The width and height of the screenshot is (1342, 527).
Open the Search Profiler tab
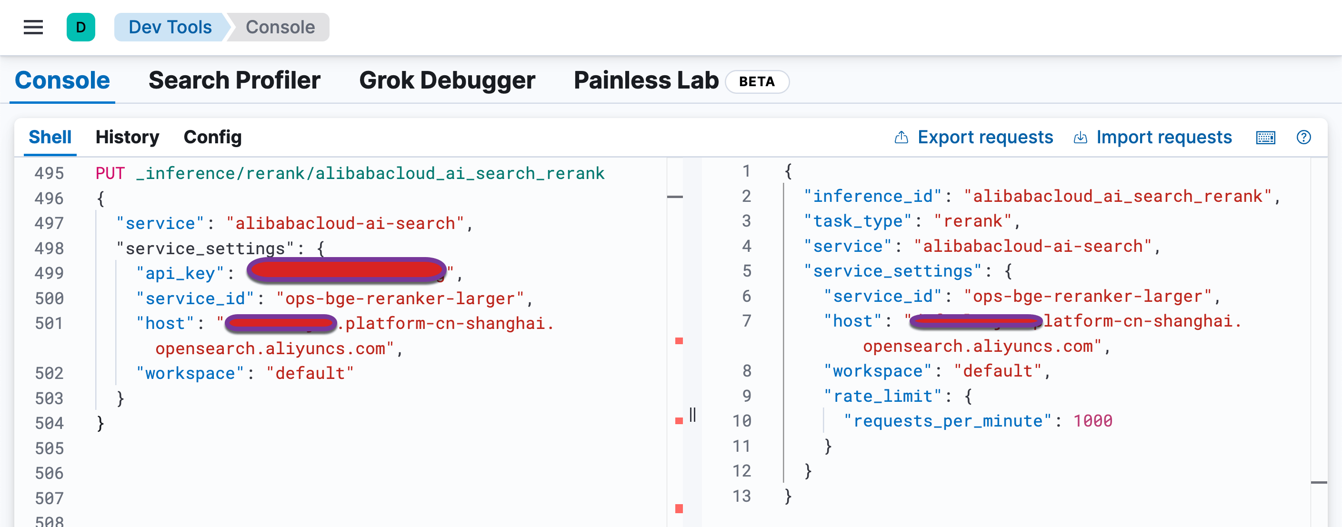(234, 80)
